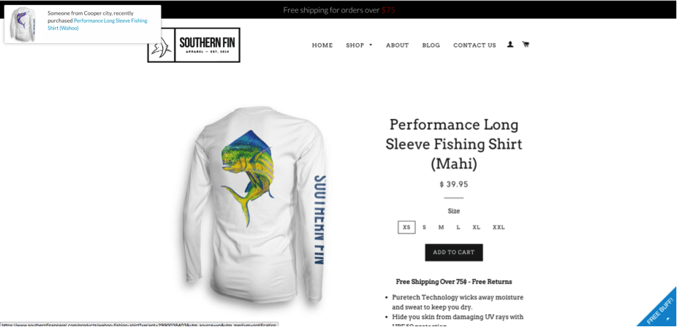
Task: Add the shirt to cart
Action: 454,253
